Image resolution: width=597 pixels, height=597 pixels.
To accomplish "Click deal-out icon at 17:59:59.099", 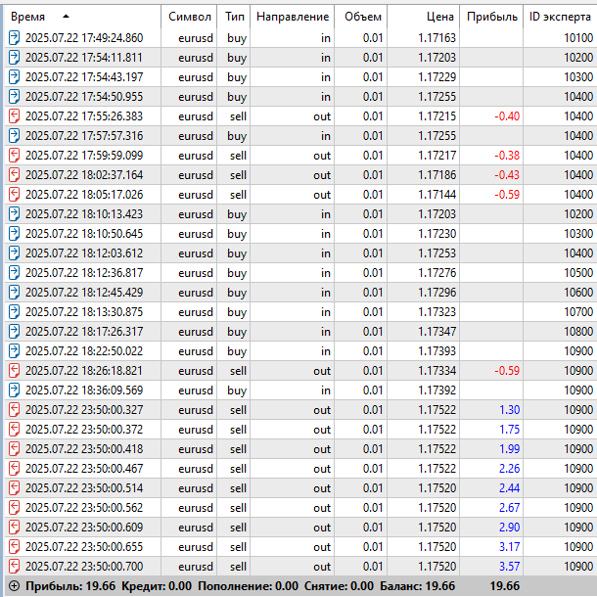I will coord(14,156).
